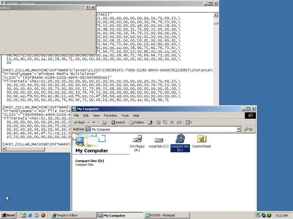
Task: Click the "Windows Media Multiplexer" FriendlyName line
Action: coord(50,74)
